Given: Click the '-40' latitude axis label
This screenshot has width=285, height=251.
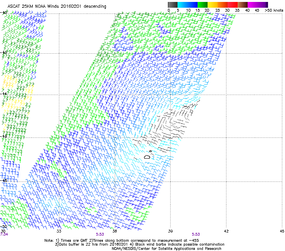Looking at the screenshot, I should (x=4, y=13).
